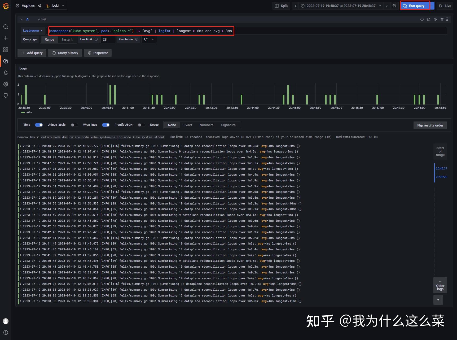Viewport: 457px width, 340px height.
Task: Expand Log browser
Action: tap(32, 31)
